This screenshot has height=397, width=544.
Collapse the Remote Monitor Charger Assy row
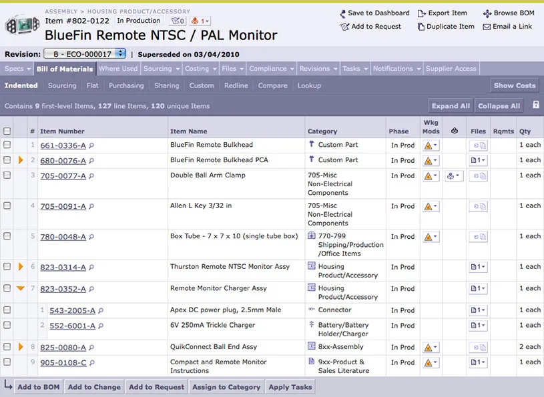pyautogui.click(x=21, y=288)
